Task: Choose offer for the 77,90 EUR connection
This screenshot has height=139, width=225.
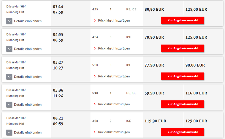Action: [182, 76]
